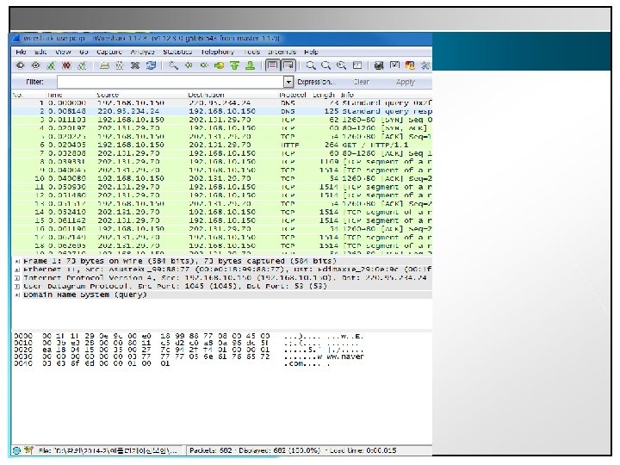
Task: Open the Analyze menu
Action: [x=142, y=52]
